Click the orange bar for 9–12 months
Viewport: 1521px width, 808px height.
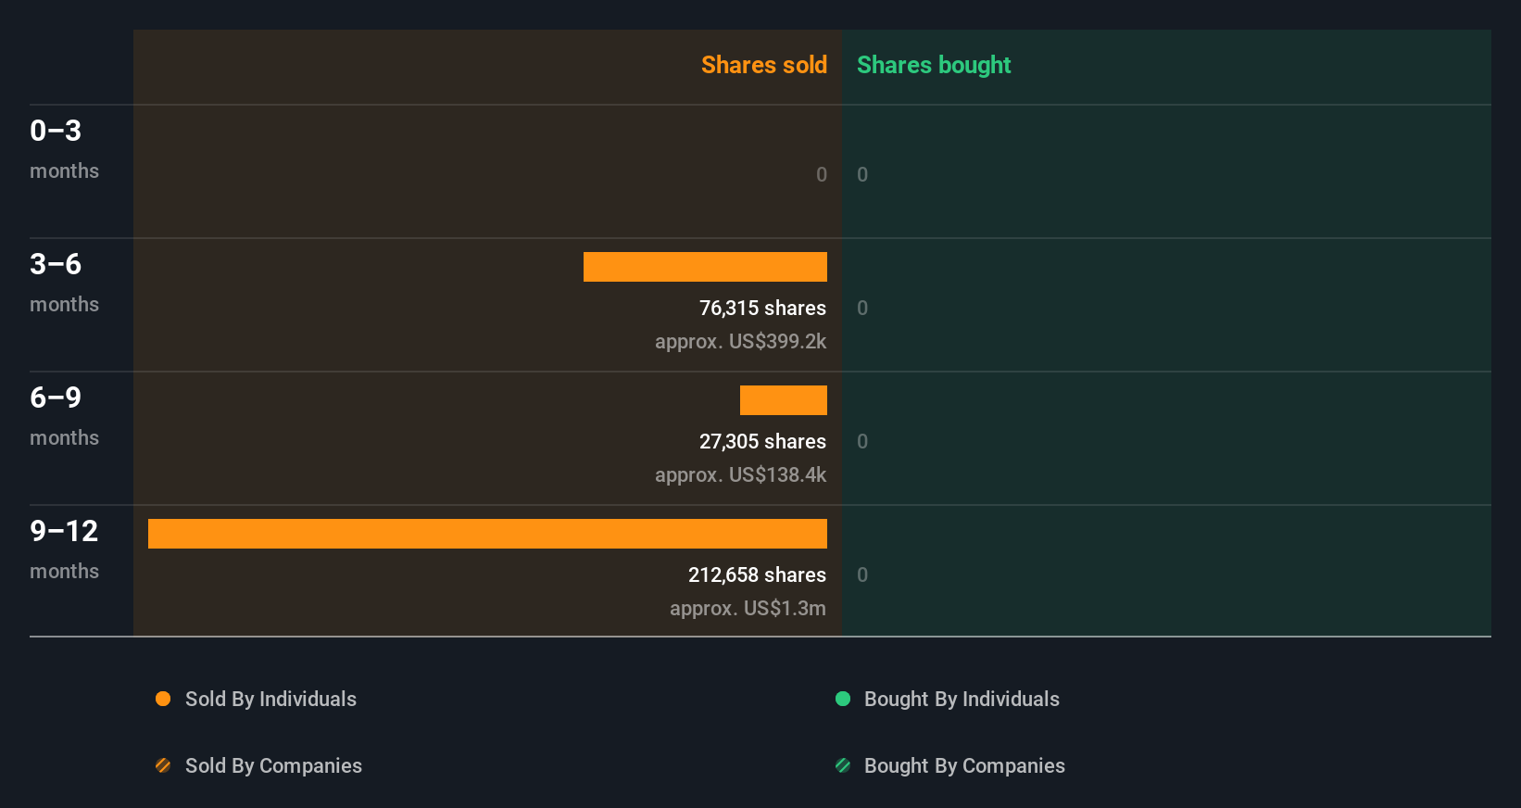[487, 534]
